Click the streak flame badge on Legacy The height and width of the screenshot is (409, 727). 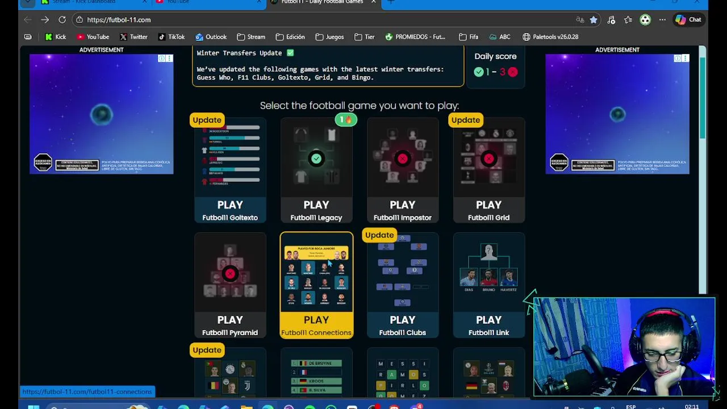345,120
